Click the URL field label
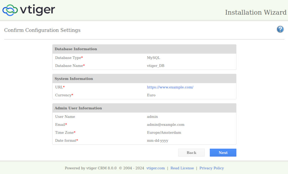Screen dimensions: 288x174 tap(60, 87)
